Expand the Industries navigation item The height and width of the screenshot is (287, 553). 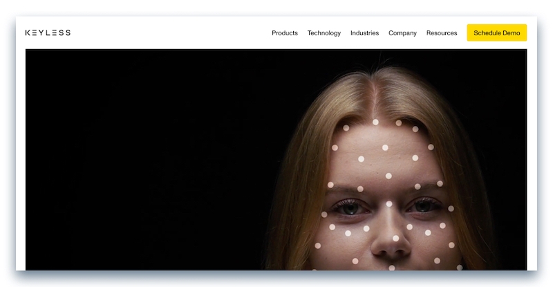coord(364,33)
